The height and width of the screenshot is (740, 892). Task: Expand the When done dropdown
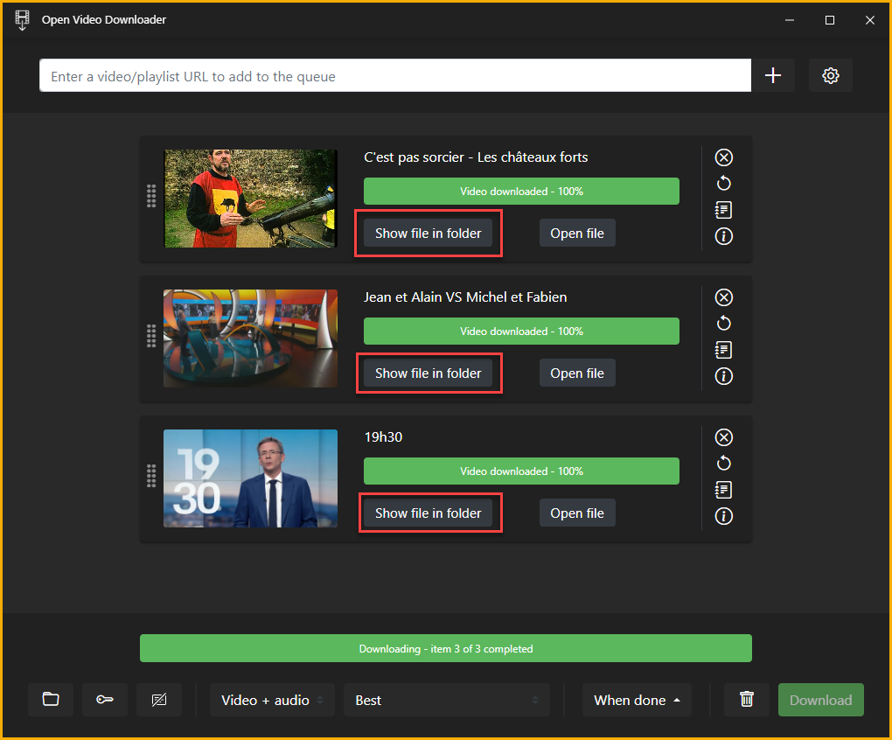click(x=637, y=700)
